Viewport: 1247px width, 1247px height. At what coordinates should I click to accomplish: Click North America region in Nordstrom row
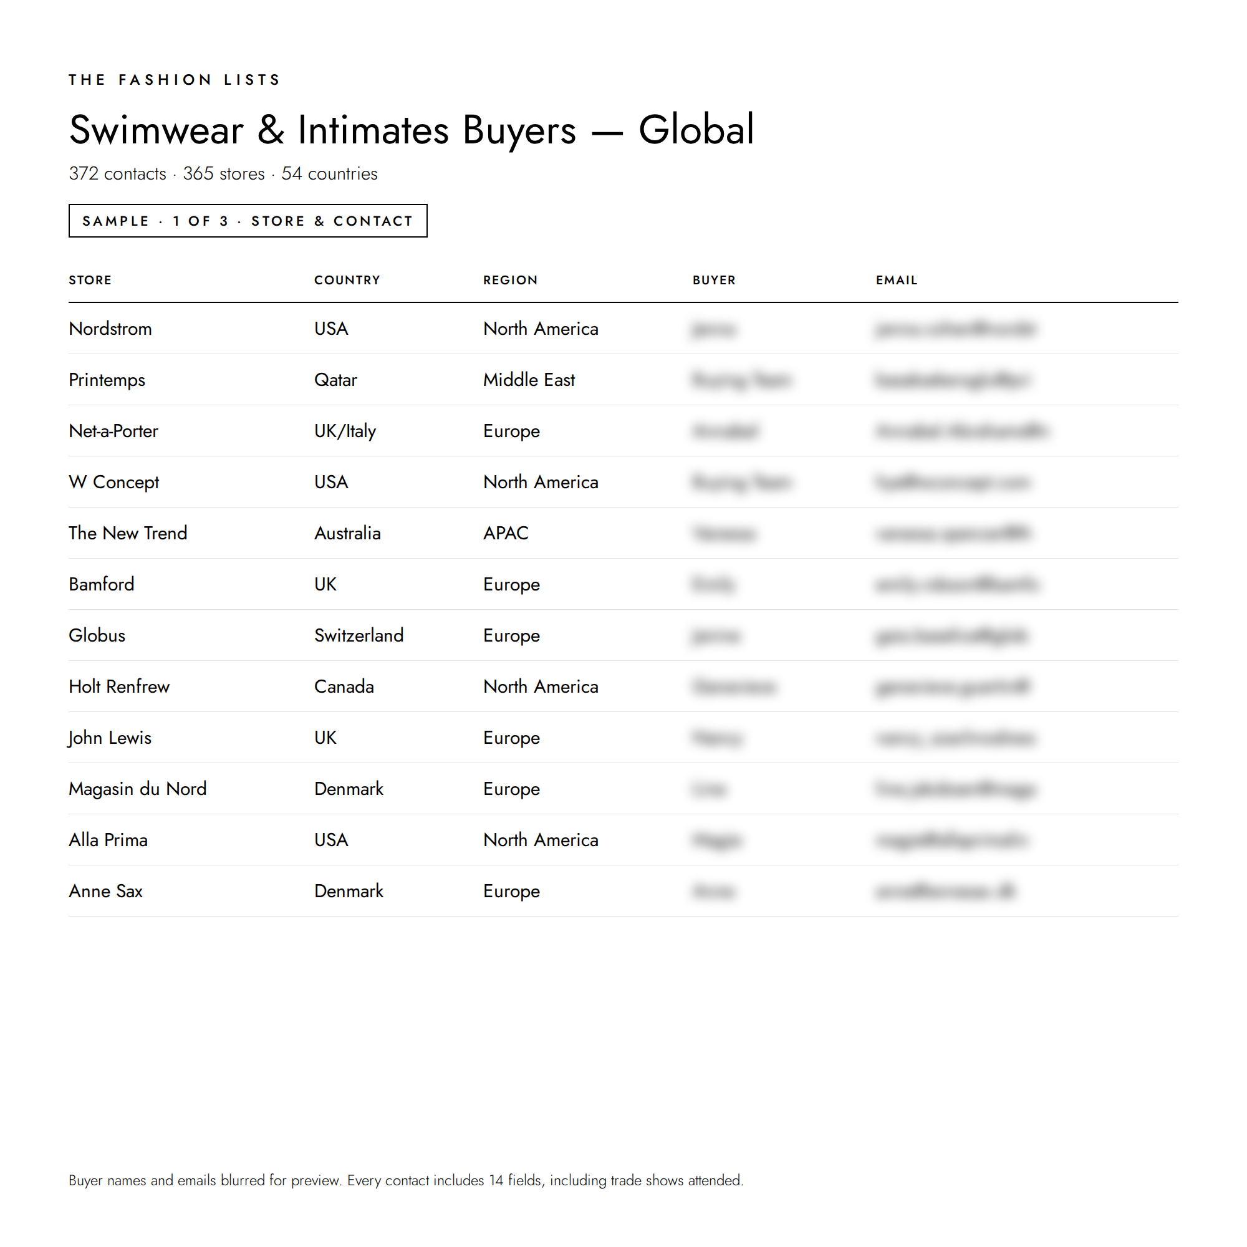click(x=541, y=329)
